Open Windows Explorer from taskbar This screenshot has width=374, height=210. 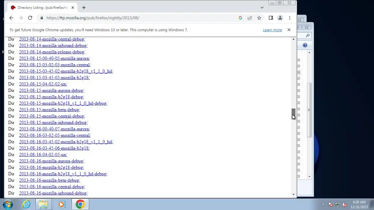point(43,204)
